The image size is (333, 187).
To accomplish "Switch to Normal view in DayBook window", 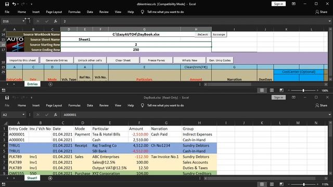I will tap(262, 184).
